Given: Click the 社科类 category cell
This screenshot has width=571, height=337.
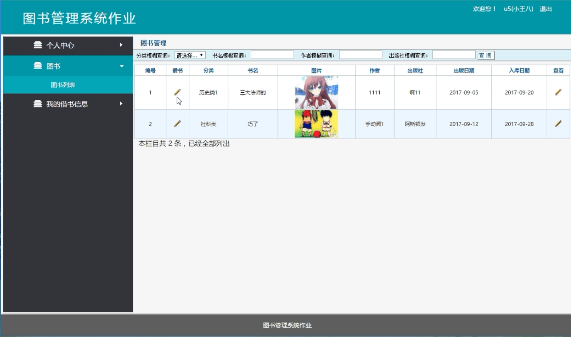Looking at the screenshot, I should pos(209,124).
